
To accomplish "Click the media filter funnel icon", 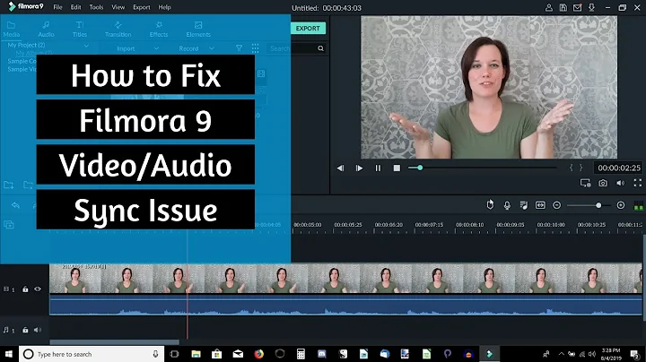I will (239, 48).
